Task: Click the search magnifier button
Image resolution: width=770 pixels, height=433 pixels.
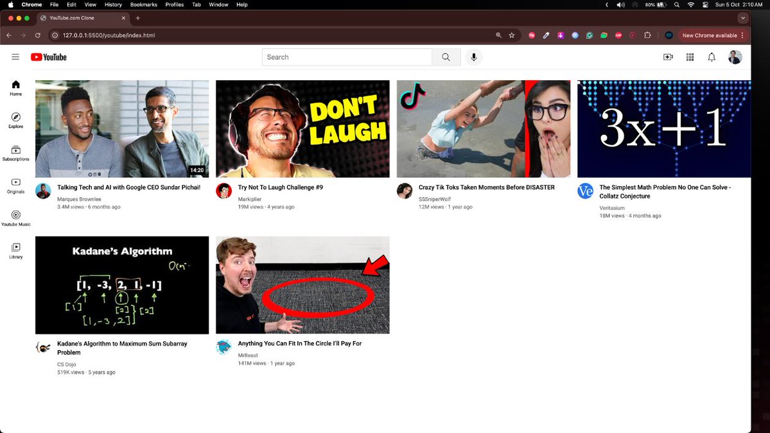Action: 446,57
